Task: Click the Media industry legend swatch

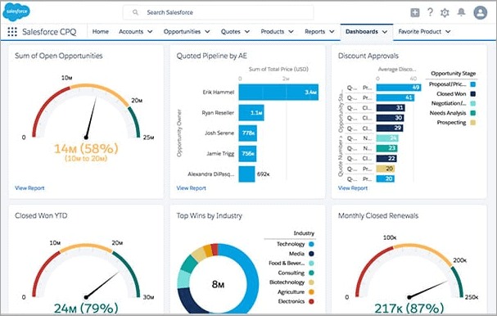Action: click(x=311, y=254)
